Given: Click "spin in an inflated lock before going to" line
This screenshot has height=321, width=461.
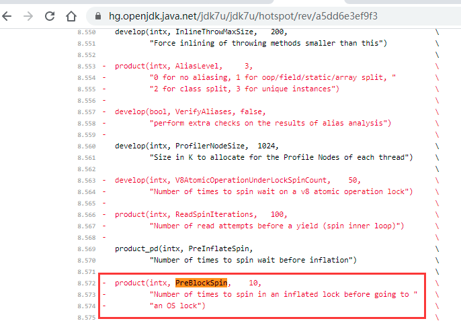Looking at the screenshot, I should pyautogui.click(x=284, y=294).
